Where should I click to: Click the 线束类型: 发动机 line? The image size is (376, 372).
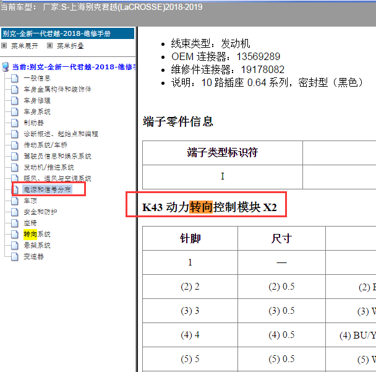pos(210,44)
